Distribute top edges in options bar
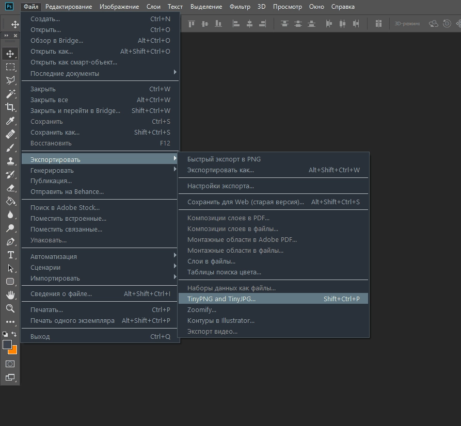 point(284,24)
